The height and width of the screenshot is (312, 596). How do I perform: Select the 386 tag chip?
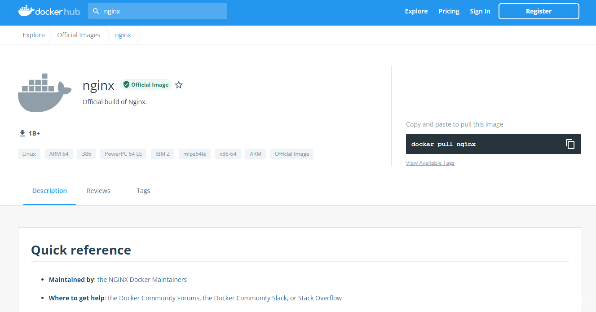pos(87,154)
